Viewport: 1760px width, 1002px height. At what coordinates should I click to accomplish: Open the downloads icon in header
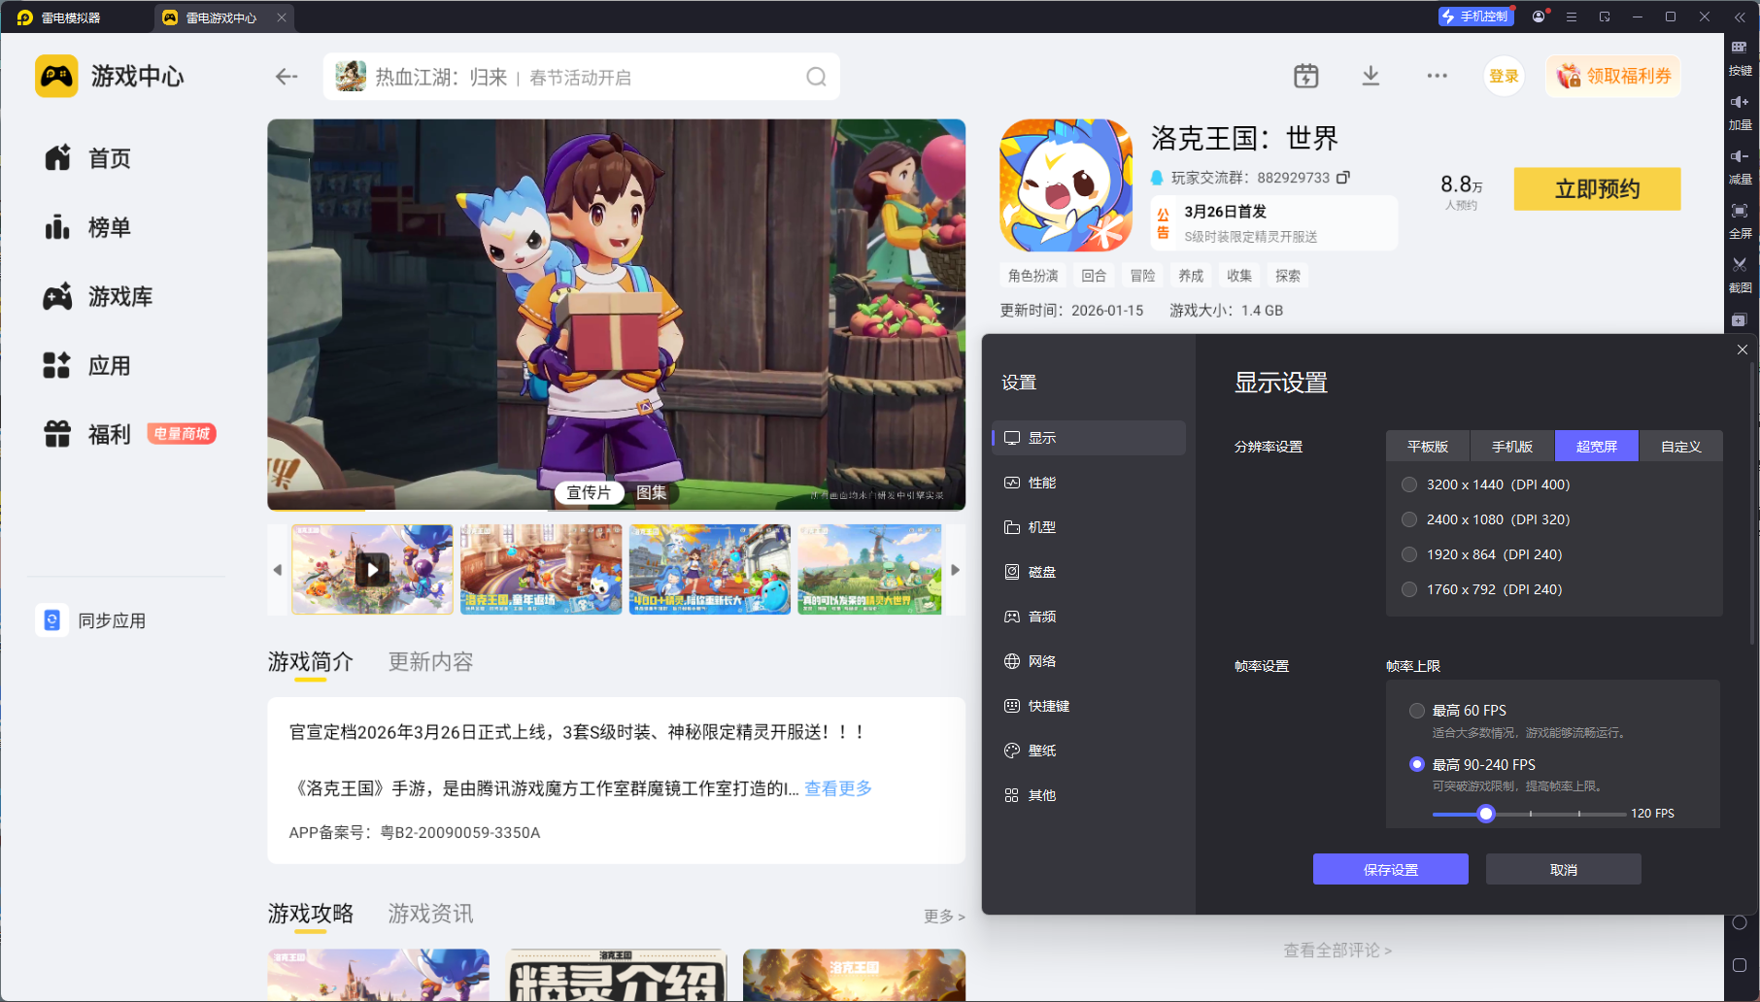pos(1371,76)
